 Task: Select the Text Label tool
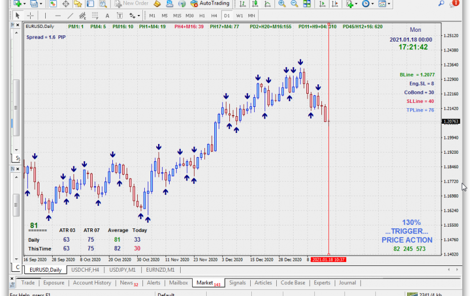click(120, 16)
